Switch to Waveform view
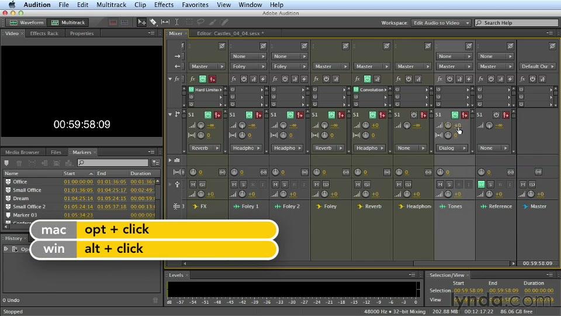 pyautogui.click(x=26, y=22)
